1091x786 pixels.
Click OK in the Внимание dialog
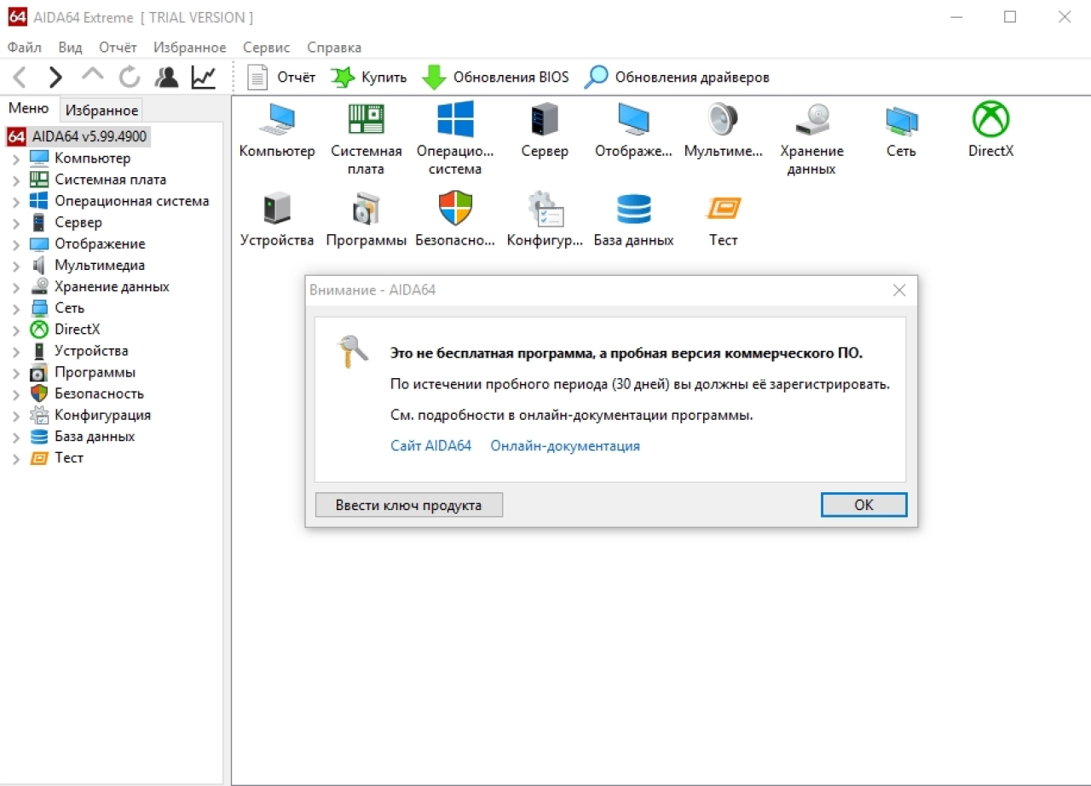pyautogui.click(x=863, y=505)
